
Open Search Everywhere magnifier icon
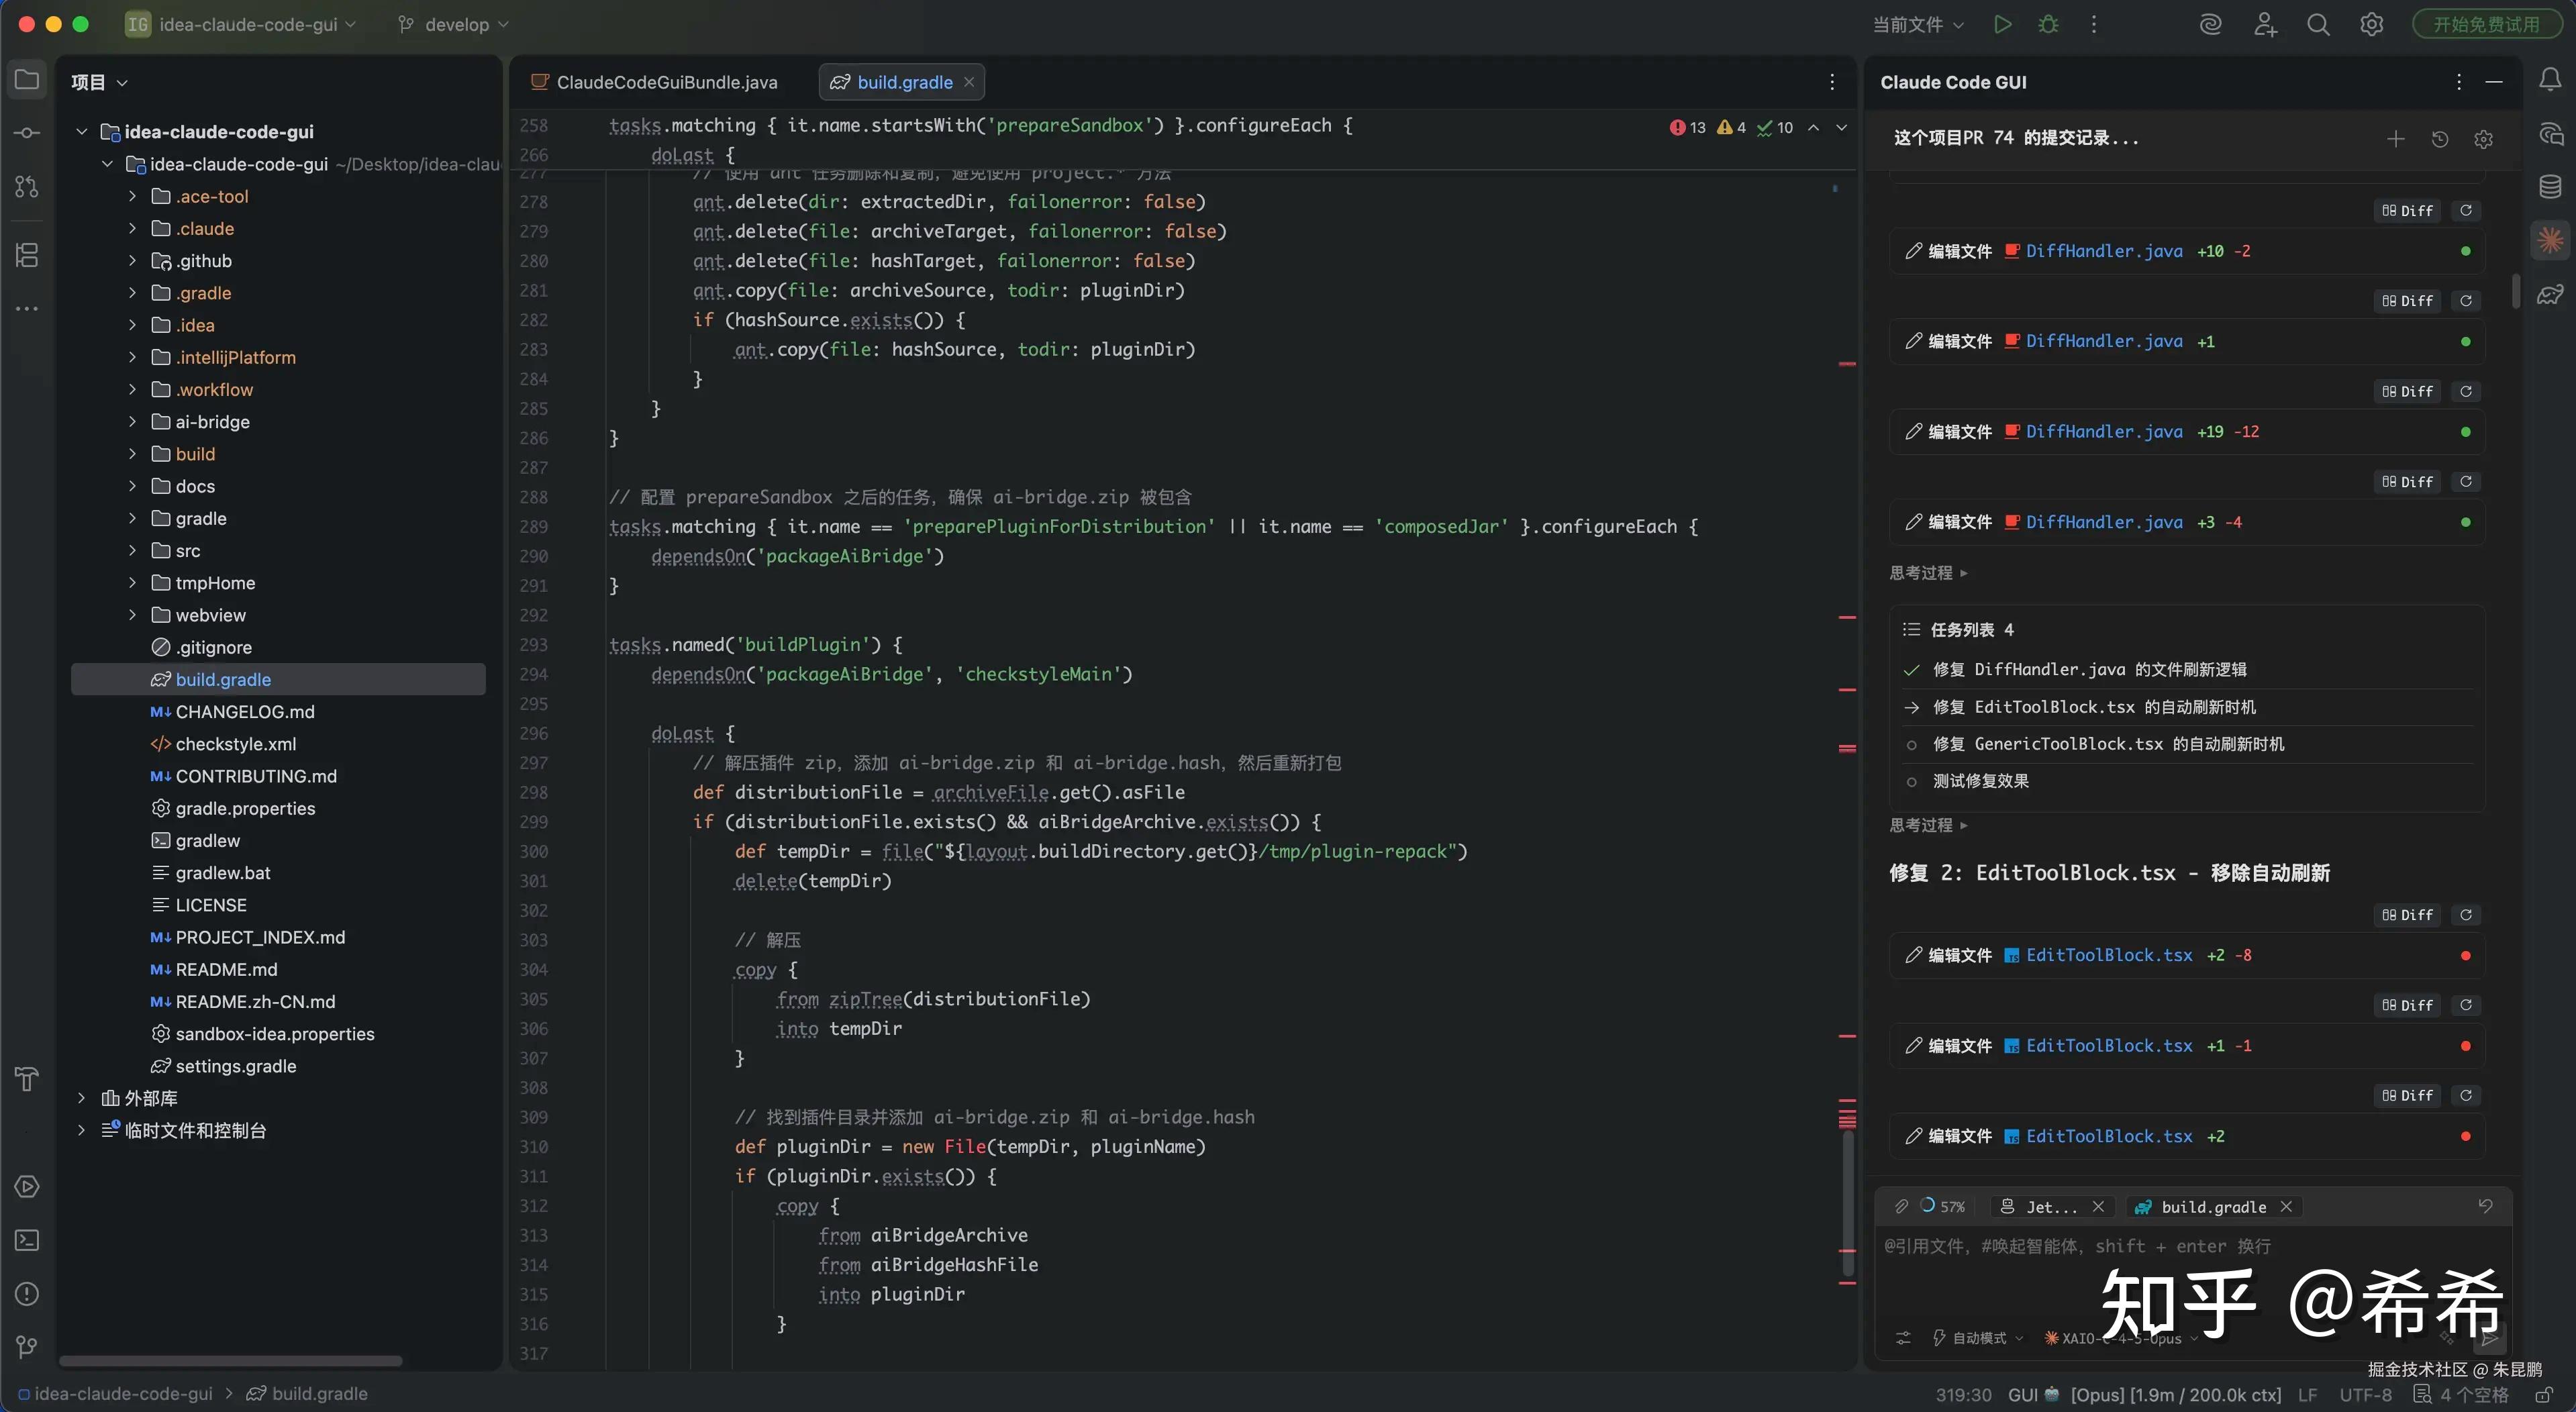2318,24
